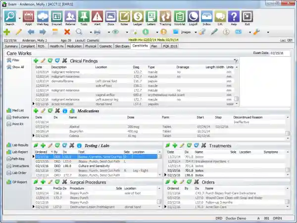Switch to the PQR 2015 tab
The image size is (297, 223).
coord(170,46)
